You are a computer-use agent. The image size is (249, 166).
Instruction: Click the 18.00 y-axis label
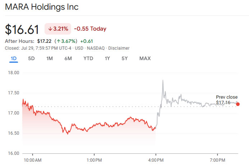click(14, 73)
